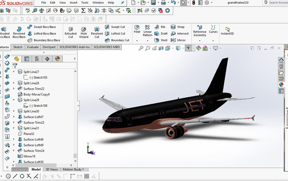Viewport: 288px width, 181px height.
Task: Switch to the Motion Study 1 tab
Action: [74, 169]
